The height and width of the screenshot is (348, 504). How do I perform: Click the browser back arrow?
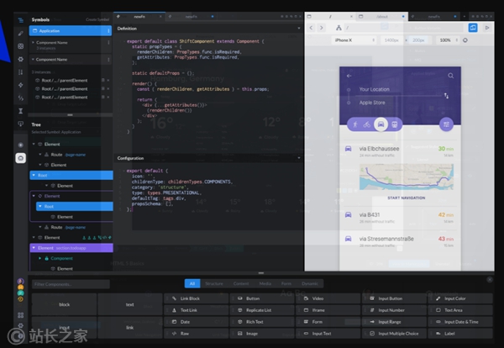(311, 28)
